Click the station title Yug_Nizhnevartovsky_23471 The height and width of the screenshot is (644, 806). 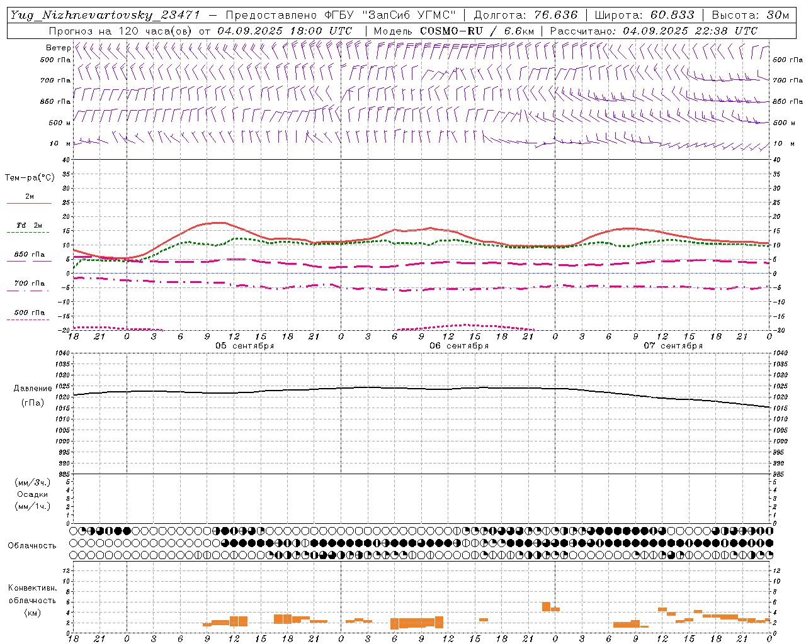[x=105, y=15]
